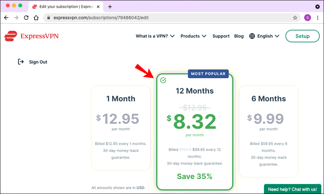
Task: Click the Sign Out arrow icon
Action: pos(21,62)
